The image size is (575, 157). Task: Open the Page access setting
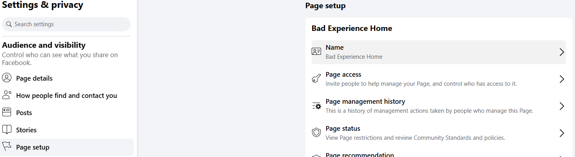click(x=439, y=79)
